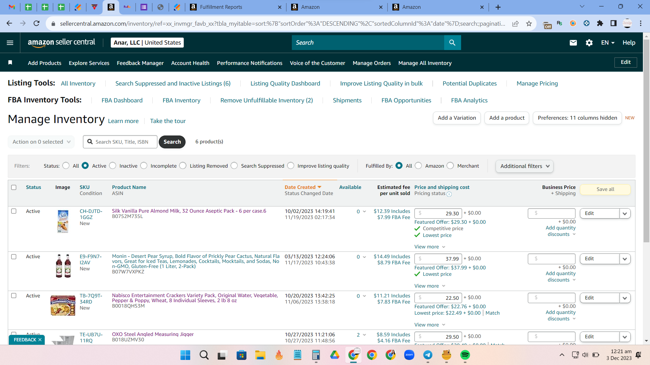Select the Improve listing quality filter
Image resolution: width=650 pixels, height=365 pixels.
pyautogui.click(x=291, y=166)
